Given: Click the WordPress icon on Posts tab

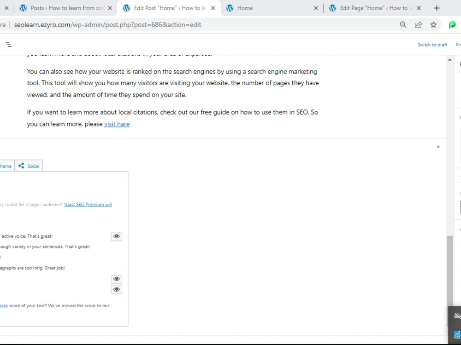Looking at the screenshot, I should (x=23, y=8).
